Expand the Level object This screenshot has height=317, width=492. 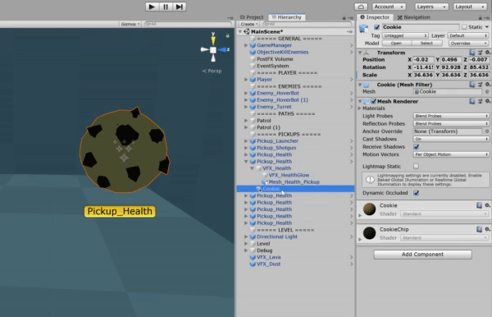pos(246,243)
